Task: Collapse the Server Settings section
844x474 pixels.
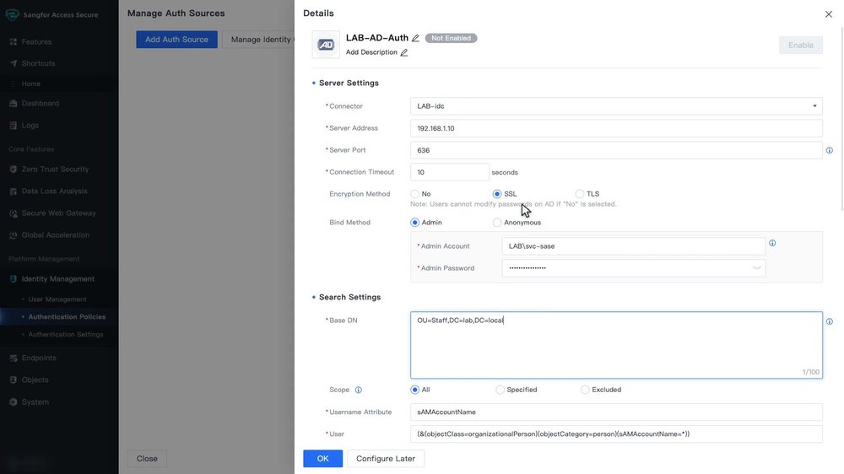Action: 314,83
